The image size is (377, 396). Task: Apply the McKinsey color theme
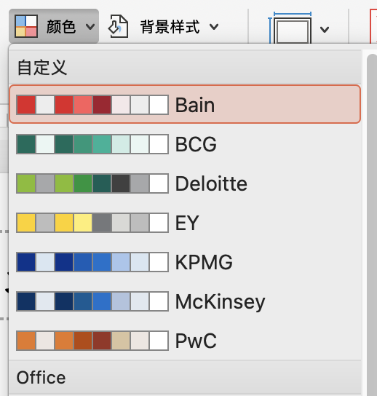(x=185, y=301)
